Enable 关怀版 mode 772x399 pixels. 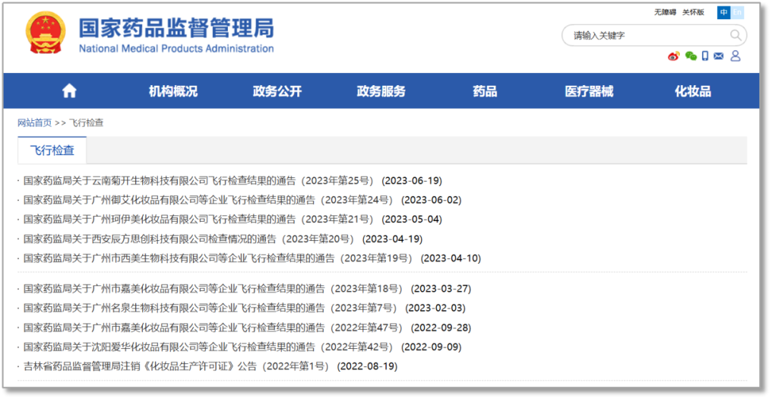point(693,12)
